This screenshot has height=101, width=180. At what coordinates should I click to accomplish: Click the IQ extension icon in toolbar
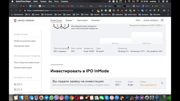(x=146, y=10)
